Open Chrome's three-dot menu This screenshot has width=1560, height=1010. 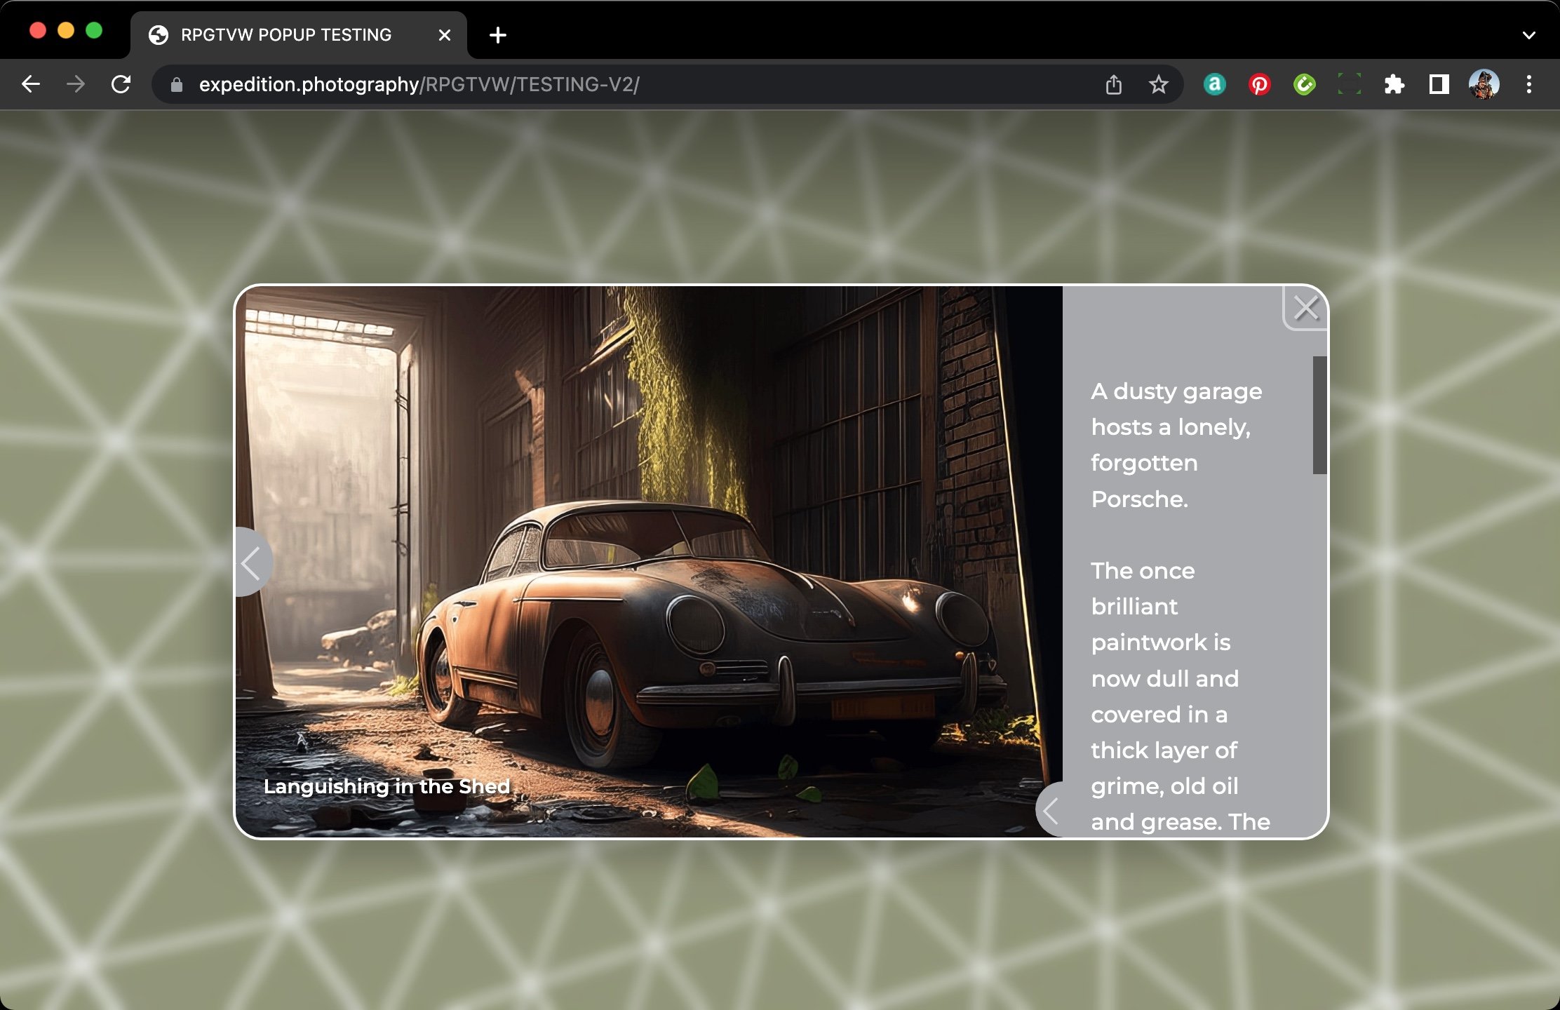pyautogui.click(x=1529, y=84)
